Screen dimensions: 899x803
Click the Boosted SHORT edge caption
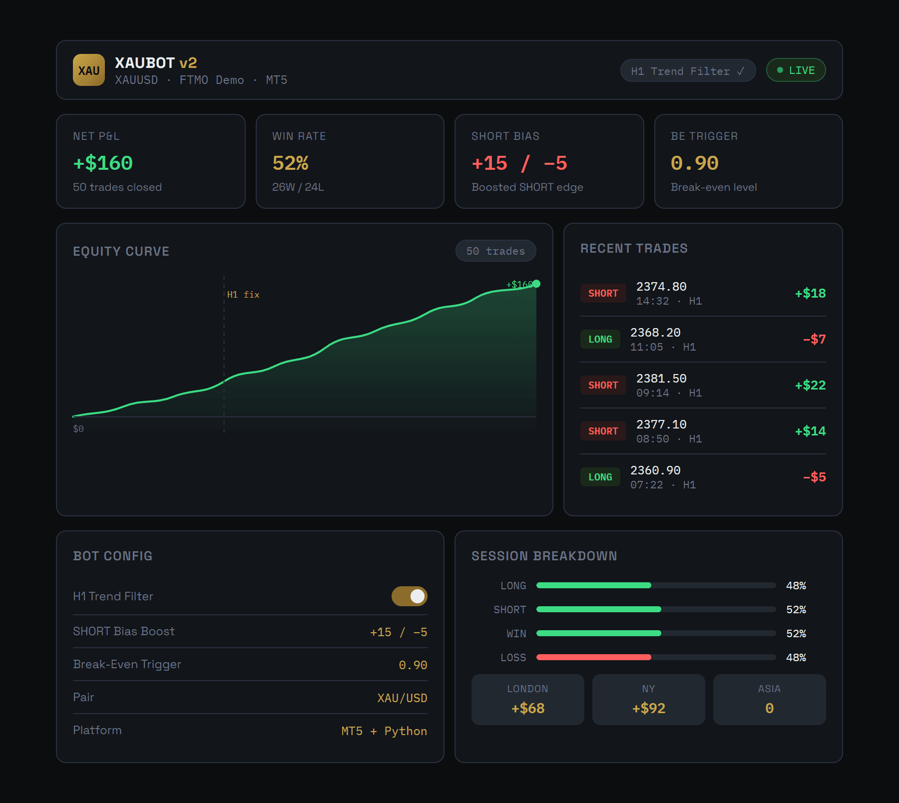tap(527, 187)
